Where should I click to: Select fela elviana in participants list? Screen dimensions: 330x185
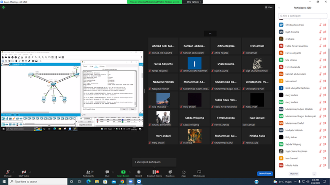click(303, 60)
